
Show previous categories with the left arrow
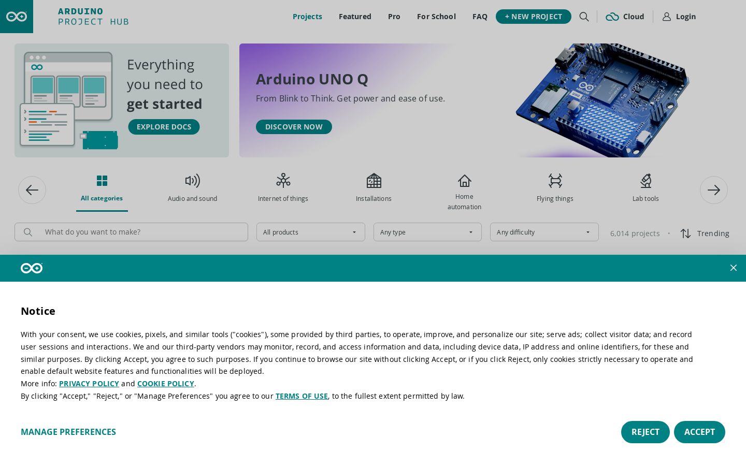[32, 190]
